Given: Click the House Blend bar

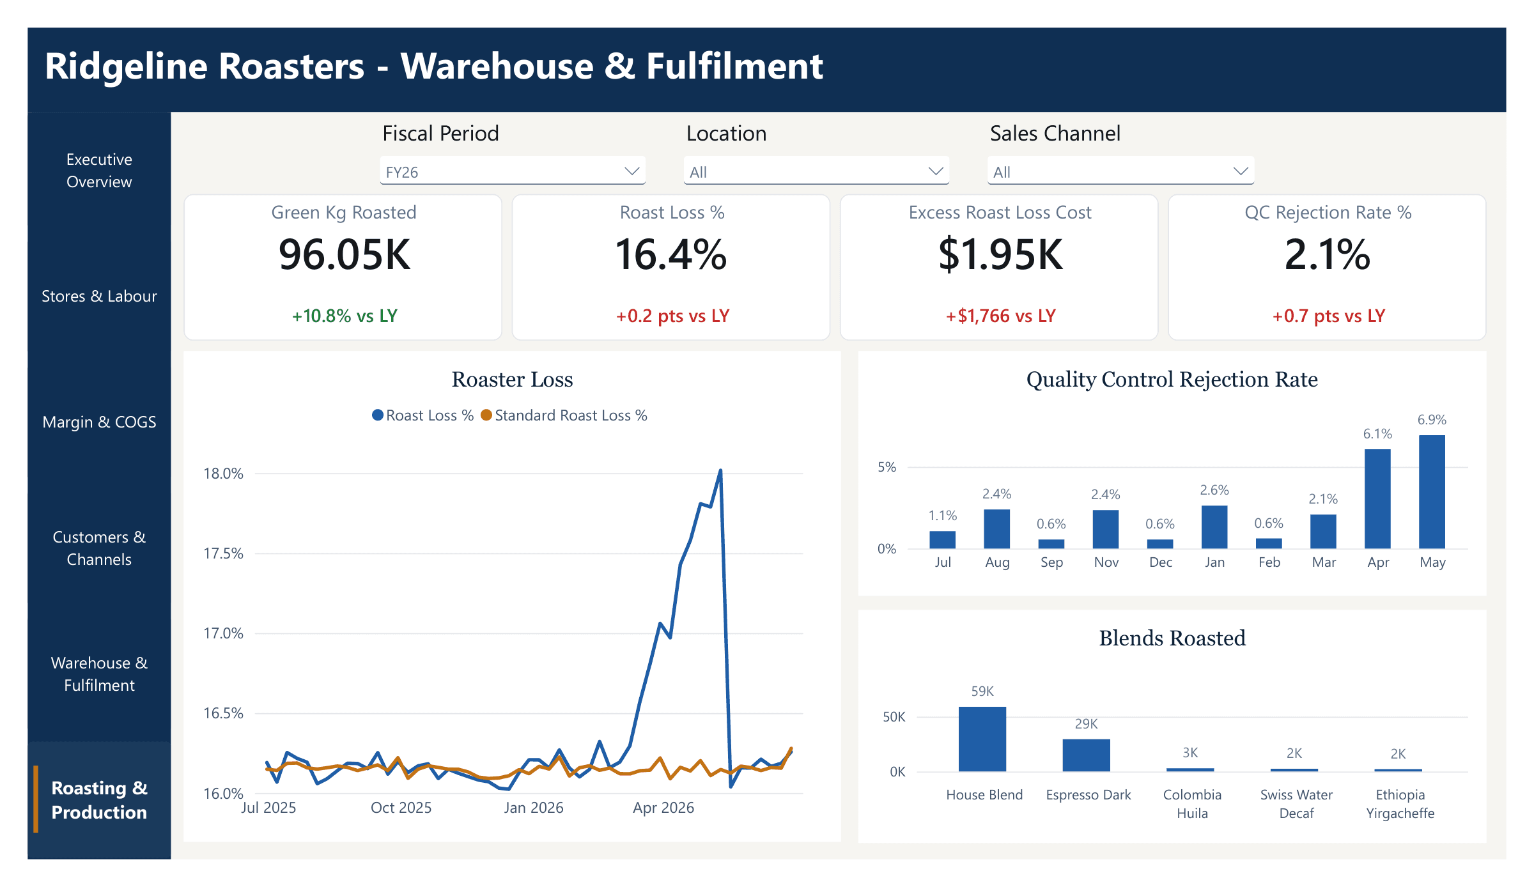Looking at the screenshot, I should (x=982, y=739).
